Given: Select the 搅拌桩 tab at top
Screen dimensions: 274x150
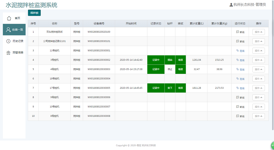Looking at the screenshot, I should tap(34, 13).
